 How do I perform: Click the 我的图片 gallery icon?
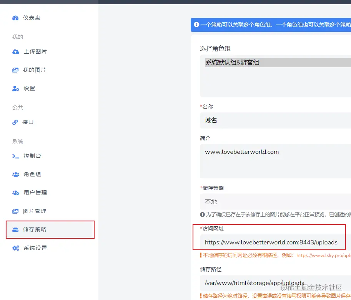pos(15,70)
